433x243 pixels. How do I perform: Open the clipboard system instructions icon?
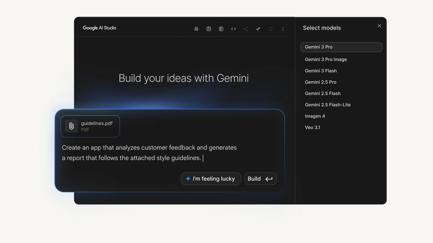point(209,29)
